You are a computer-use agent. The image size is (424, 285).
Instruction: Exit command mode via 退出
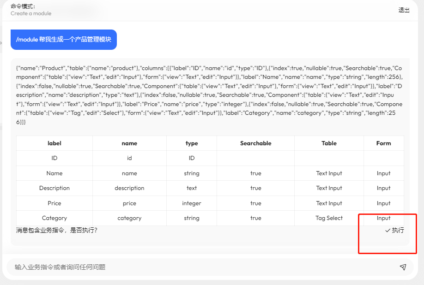404,10
